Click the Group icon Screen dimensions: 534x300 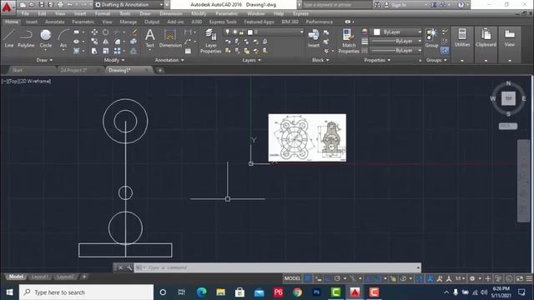click(432, 38)
